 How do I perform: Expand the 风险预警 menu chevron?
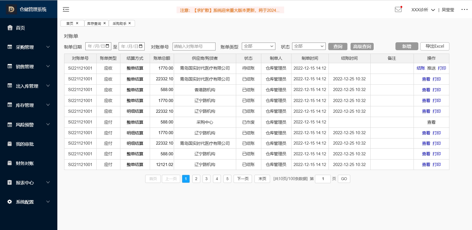pyautogui.click(x=48, y=124)
